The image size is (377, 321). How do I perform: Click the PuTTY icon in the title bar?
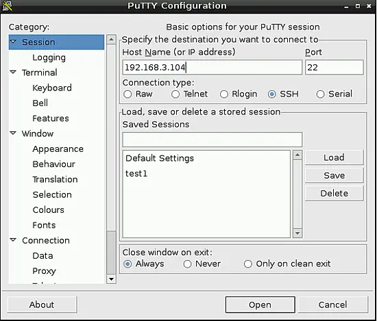coord(8,6)
